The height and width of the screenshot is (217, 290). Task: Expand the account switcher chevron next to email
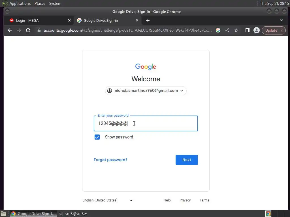pos(182,91)
